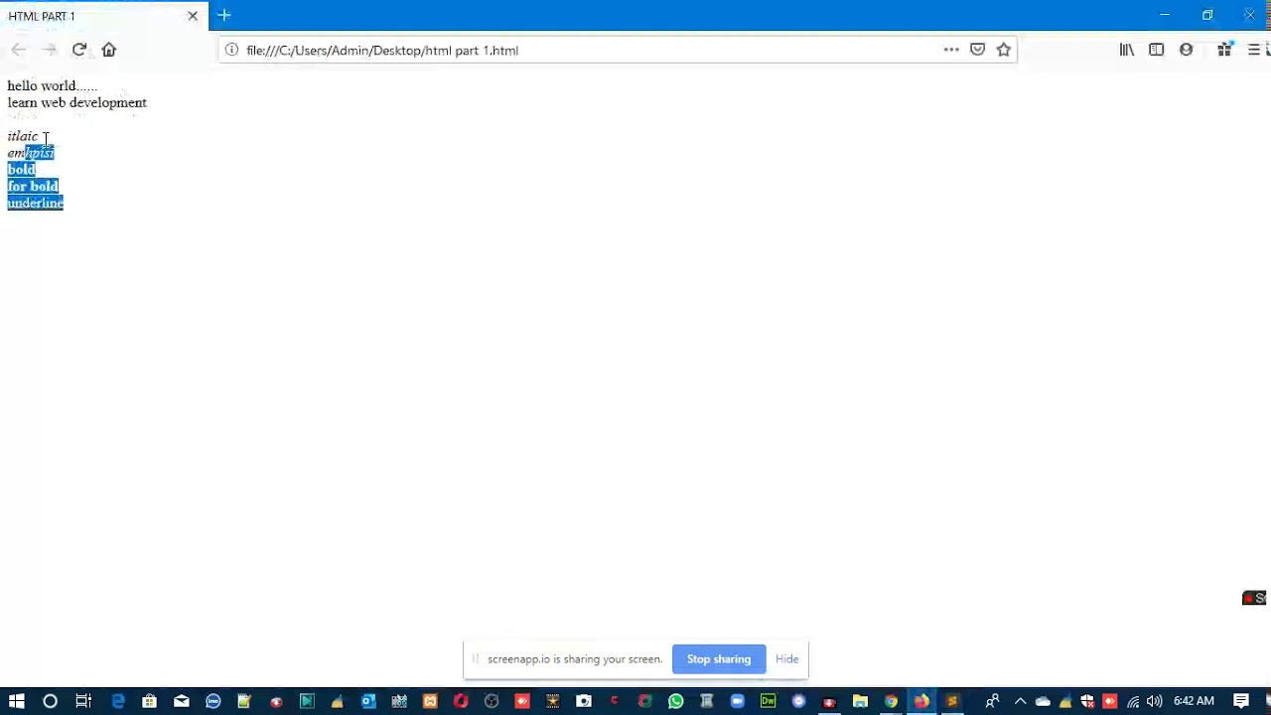Open Dreamweaver from the taskbar
1271x715 pixels.
point(769,701)
